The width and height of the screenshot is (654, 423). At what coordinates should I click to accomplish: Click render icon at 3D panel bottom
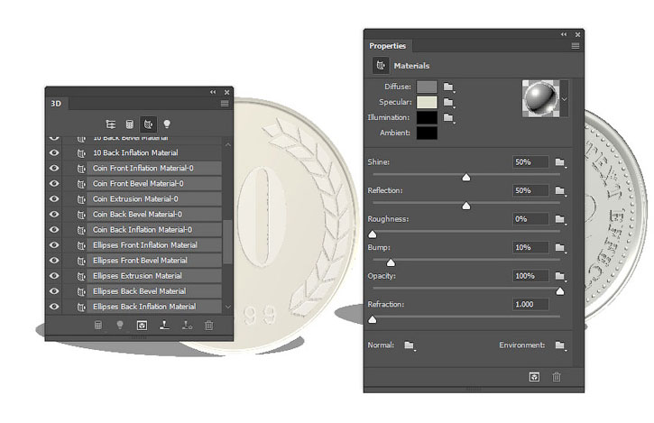click(x=142, y=325)
